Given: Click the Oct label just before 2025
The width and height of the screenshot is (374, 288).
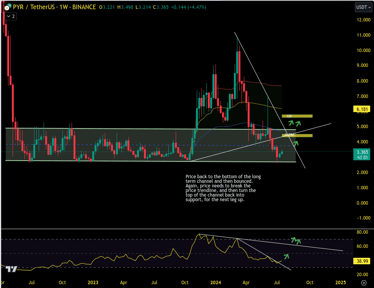Looking at the screenshot, I should [310, 283].
